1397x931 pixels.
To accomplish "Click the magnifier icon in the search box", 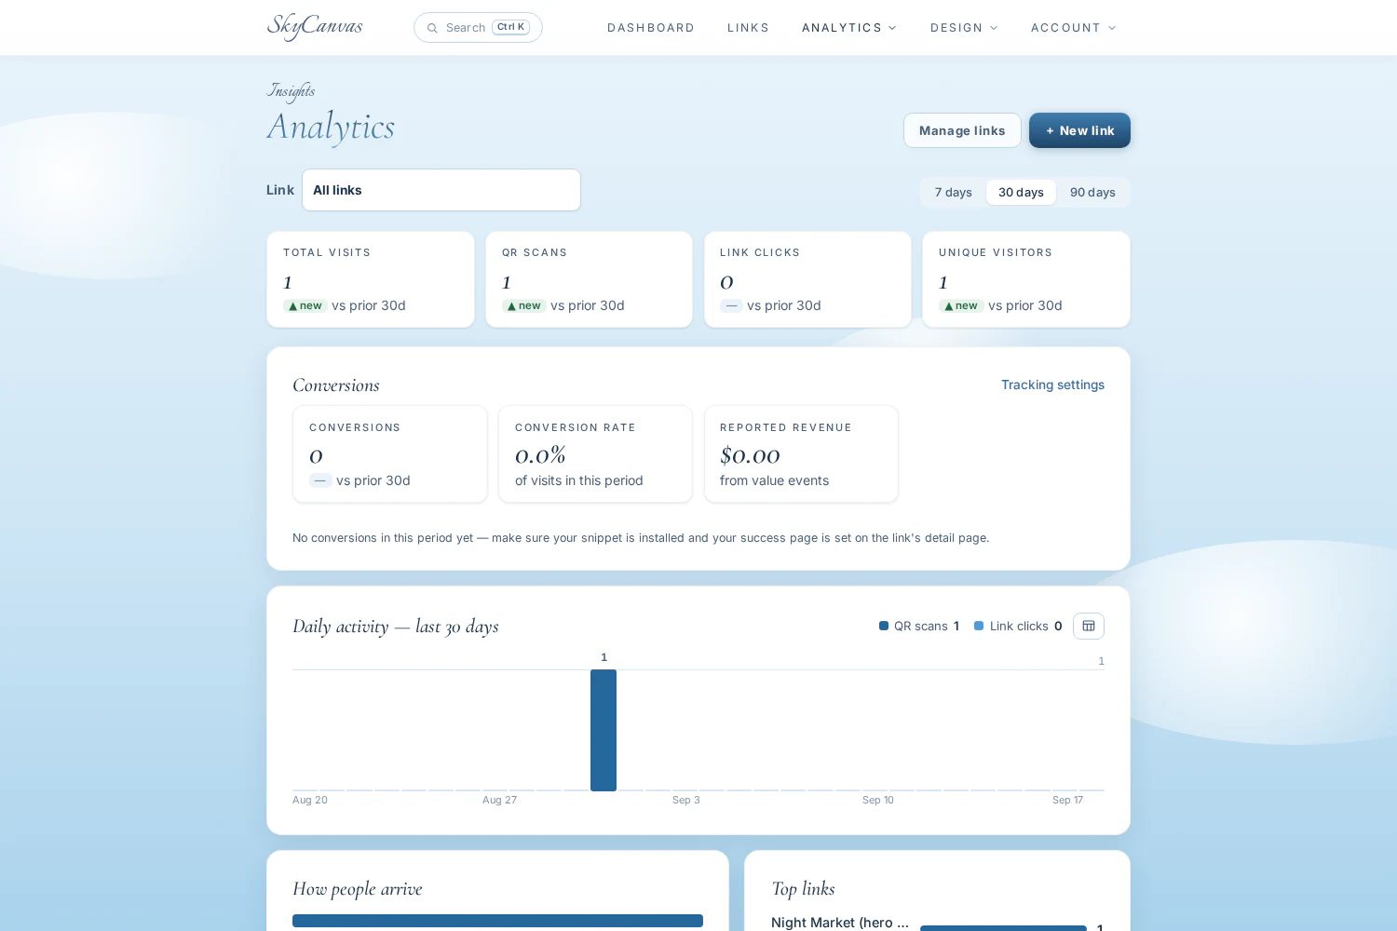I will pyautogui.click(x=432, y=28).
